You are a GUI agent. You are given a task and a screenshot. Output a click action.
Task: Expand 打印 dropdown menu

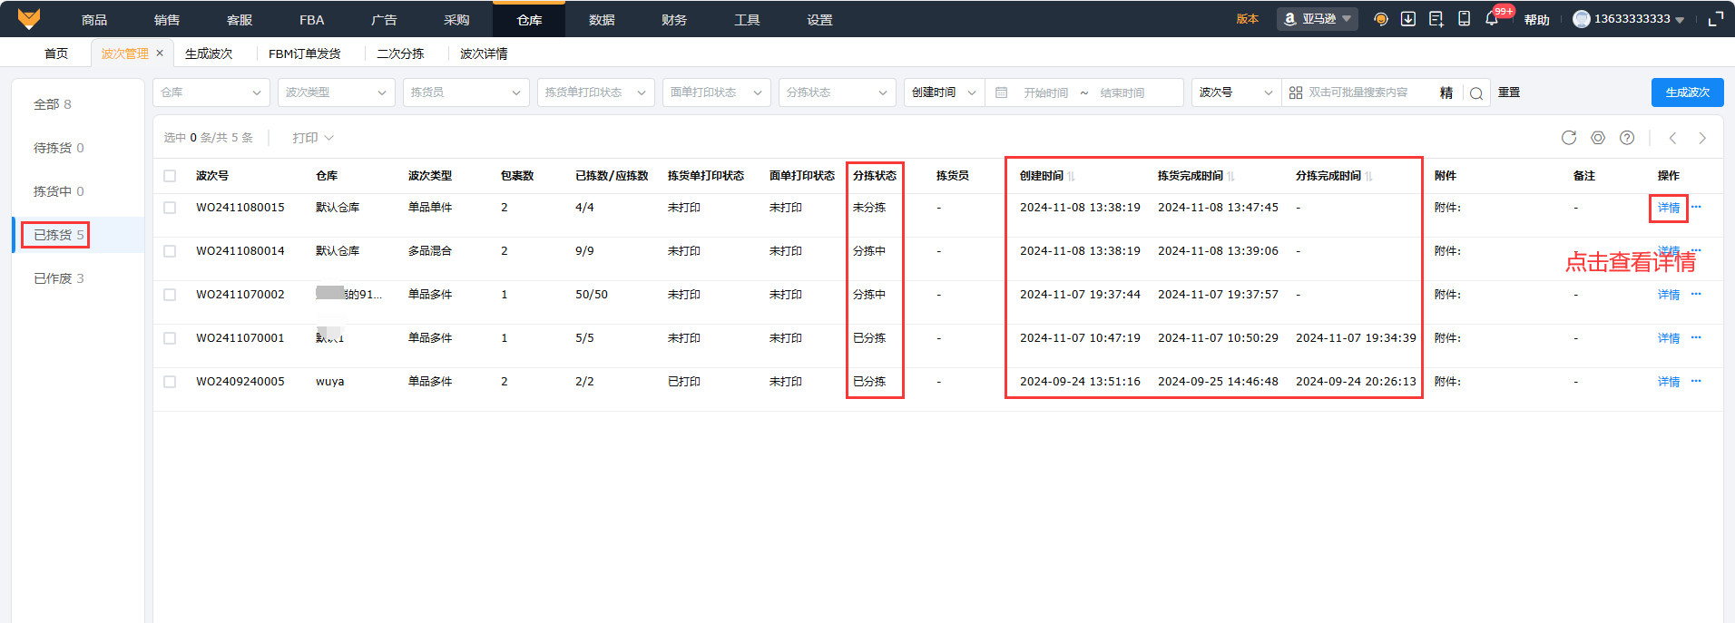[313, 138]
